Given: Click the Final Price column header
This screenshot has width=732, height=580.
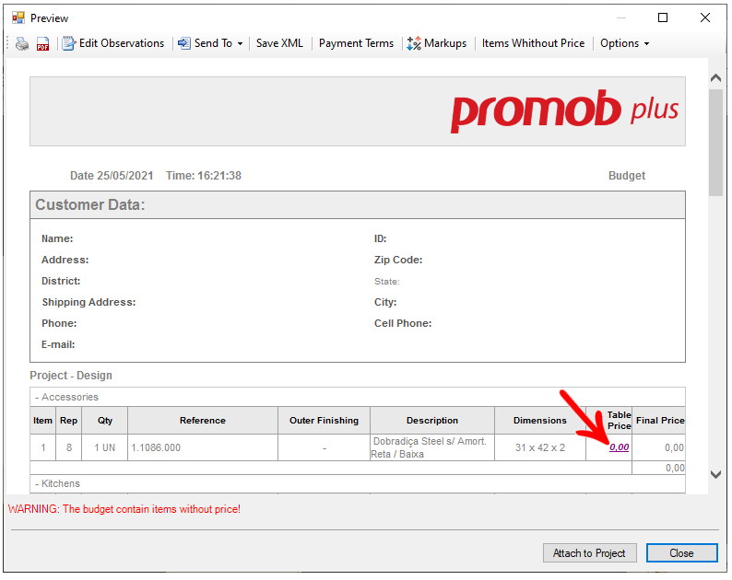Looking at the screenshot, I should (x=659, y=421).
